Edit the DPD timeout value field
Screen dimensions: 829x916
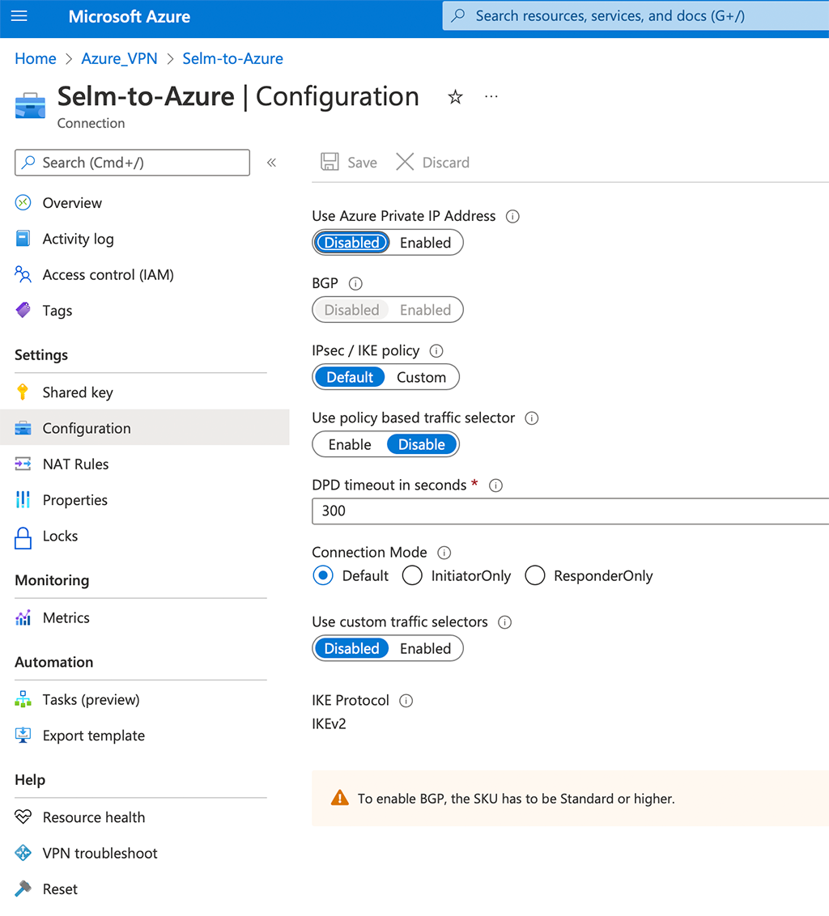(x=486, y=511)
